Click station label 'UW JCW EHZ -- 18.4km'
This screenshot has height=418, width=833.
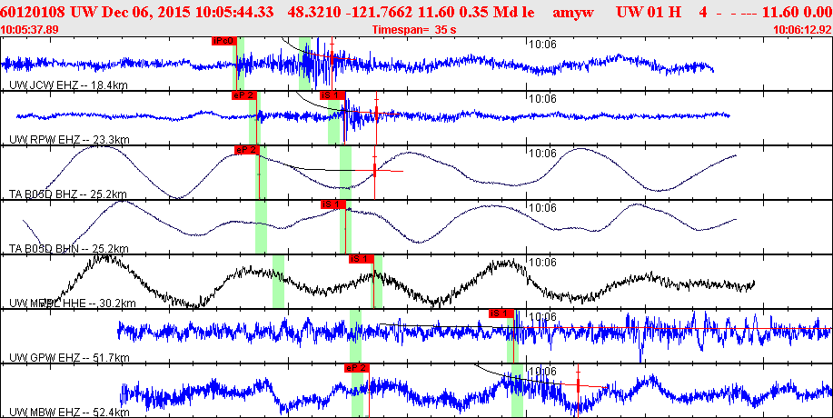[68, 85]
